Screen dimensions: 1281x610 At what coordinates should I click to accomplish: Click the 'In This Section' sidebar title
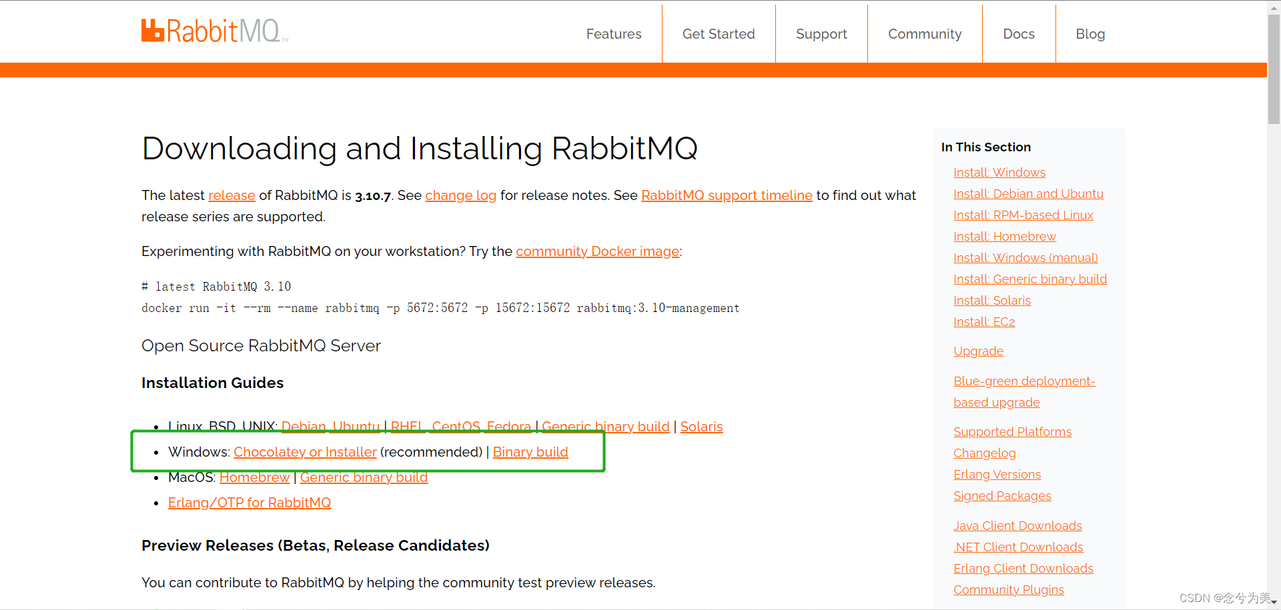click(x=985, y=147)
